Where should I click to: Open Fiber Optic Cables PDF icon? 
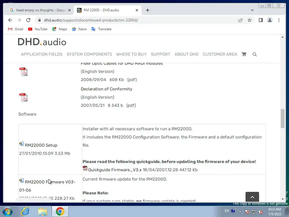point(23,71)
